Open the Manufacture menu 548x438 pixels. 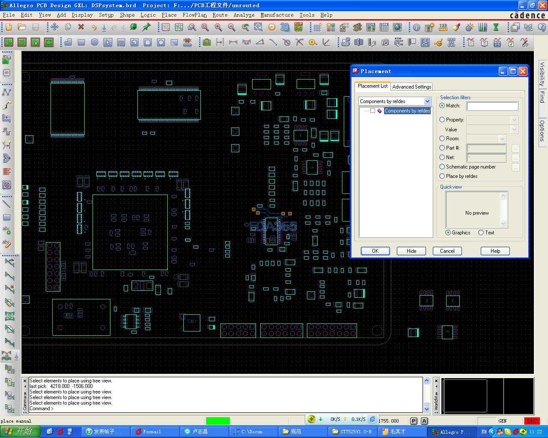click(277, 15)
